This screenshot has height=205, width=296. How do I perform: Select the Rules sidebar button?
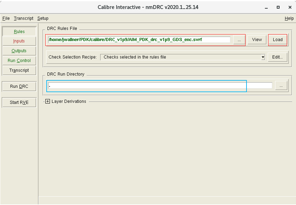[19, 32]
